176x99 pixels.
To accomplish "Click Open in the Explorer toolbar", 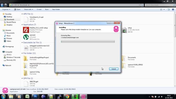I will [x=17, y=9].
